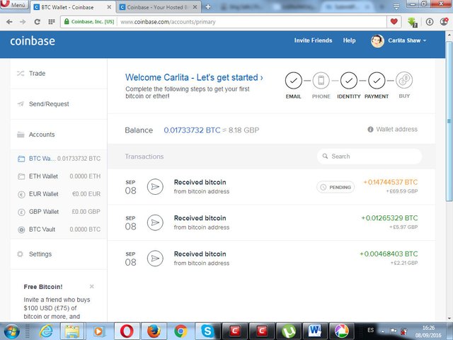Close the BTC Wallet - Coinbase tab
The image size is (453, 340).
[109, 7]
